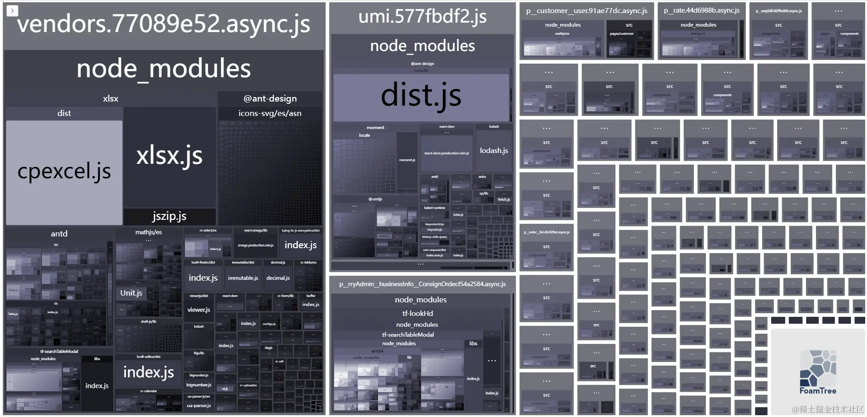Image resolution: width=867 pixels, height=417 pixels.
Task: Click the qs/lib folder label
Action: click(x=484, y=194)
